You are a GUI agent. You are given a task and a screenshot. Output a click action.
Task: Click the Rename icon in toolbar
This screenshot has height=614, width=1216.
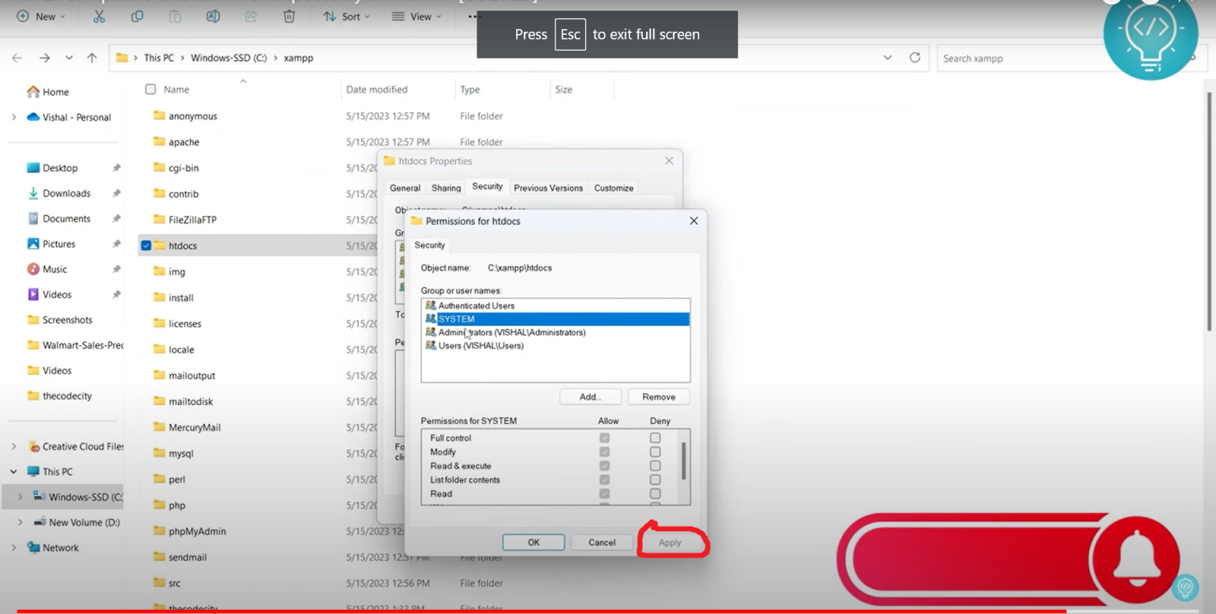coord(213,16)
